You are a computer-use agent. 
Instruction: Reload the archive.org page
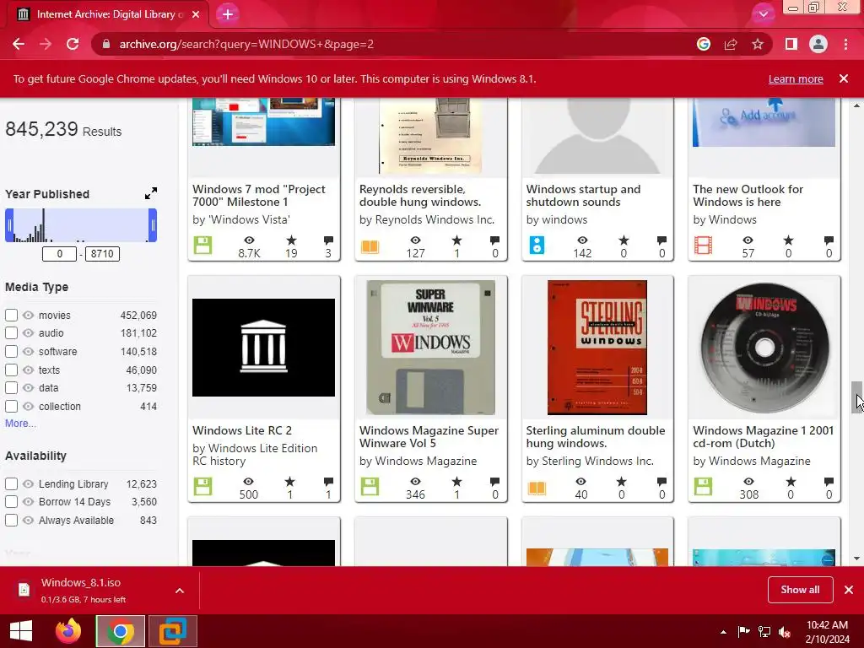pyautogui.click(x=73, y=44)
